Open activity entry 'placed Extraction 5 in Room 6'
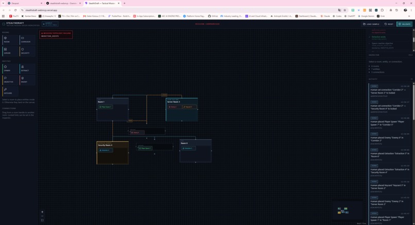415x225 pixels. [390, 155]
